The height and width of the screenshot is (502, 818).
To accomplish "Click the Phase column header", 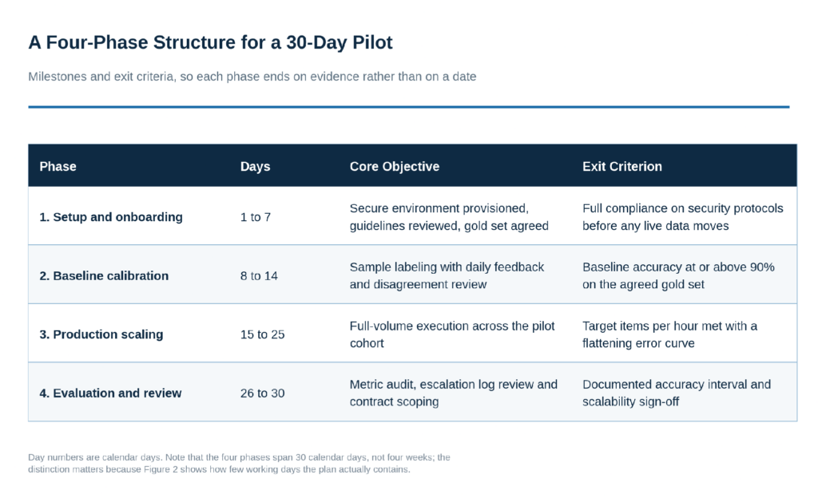I will pos(58,166).
